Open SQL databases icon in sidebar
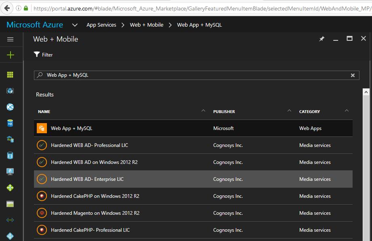Viewport: 372px width, 241px height. [x=10, y=123]
